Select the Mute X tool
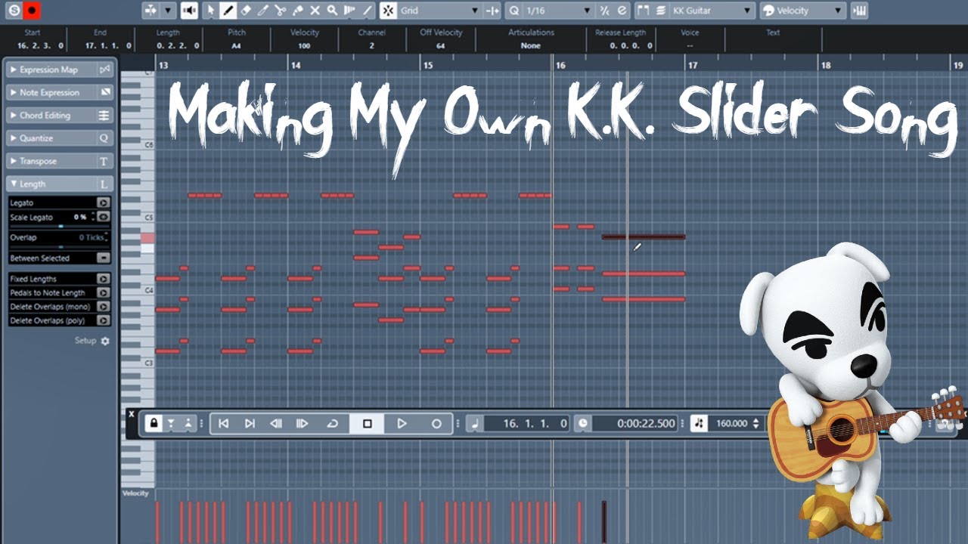 pyautogui.click(x=315, y=11)
